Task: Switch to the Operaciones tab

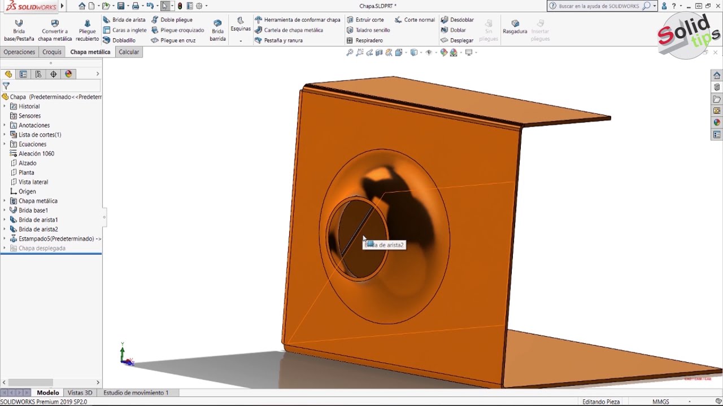Action: [x=19, y=52]
